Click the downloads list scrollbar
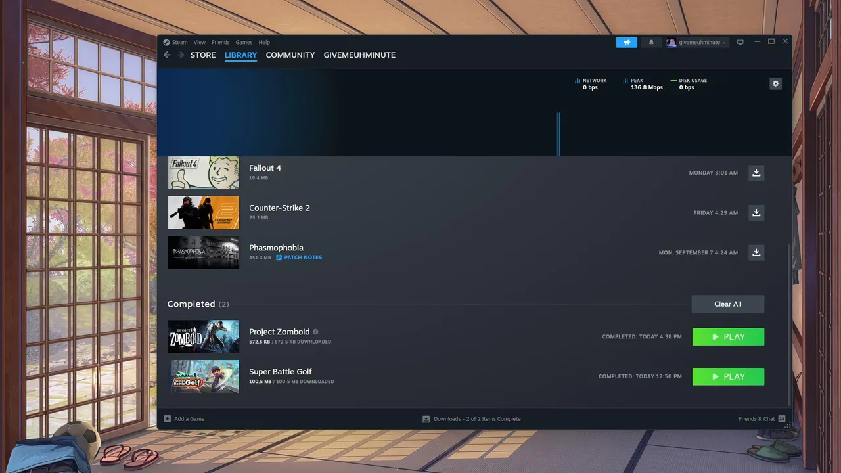 [x=790, y=325]
